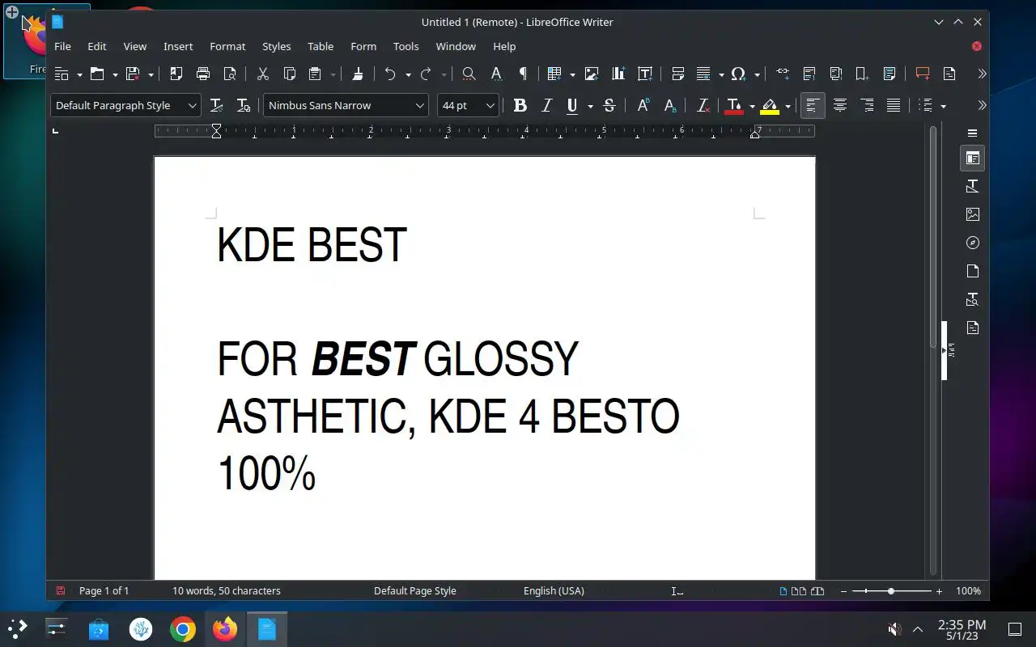The width and height of the screenshot is (1036, 647).
Task: Enable Center alignment
Action: (x=840, y=105)
